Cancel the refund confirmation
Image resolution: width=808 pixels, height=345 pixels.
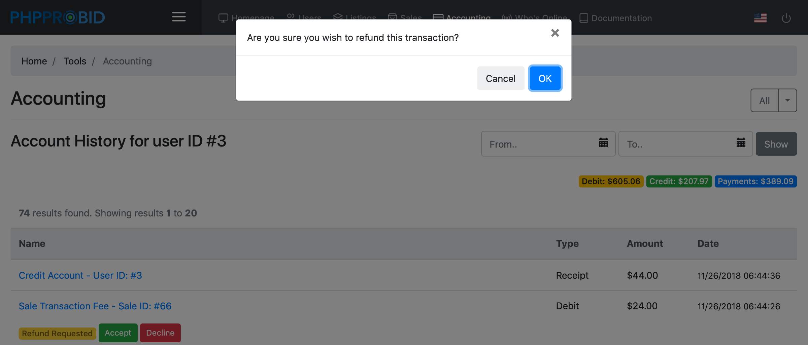click(500, 78)
